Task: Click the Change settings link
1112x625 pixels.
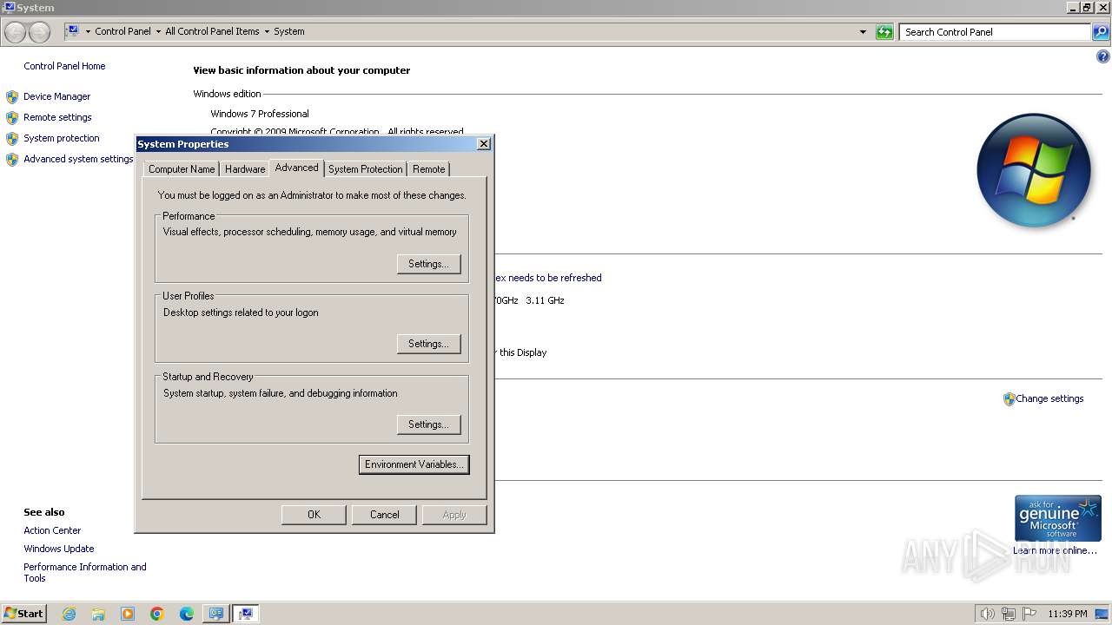Action: coord(1049,398)
